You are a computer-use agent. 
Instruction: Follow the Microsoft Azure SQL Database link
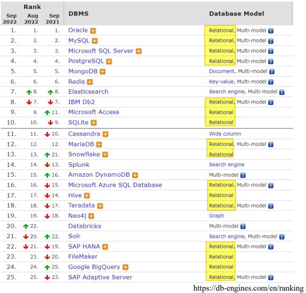click(115, 185)
